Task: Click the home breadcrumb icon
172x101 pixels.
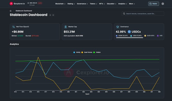Action: click(x=11, y=11)
